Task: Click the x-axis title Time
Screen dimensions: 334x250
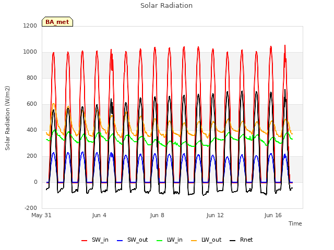Action: pos(295,223)
